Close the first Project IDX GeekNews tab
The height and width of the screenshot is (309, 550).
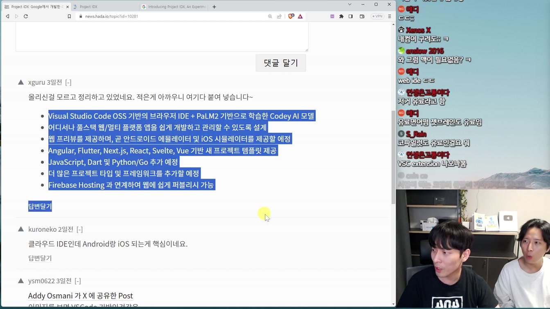(x=68, y=7)
